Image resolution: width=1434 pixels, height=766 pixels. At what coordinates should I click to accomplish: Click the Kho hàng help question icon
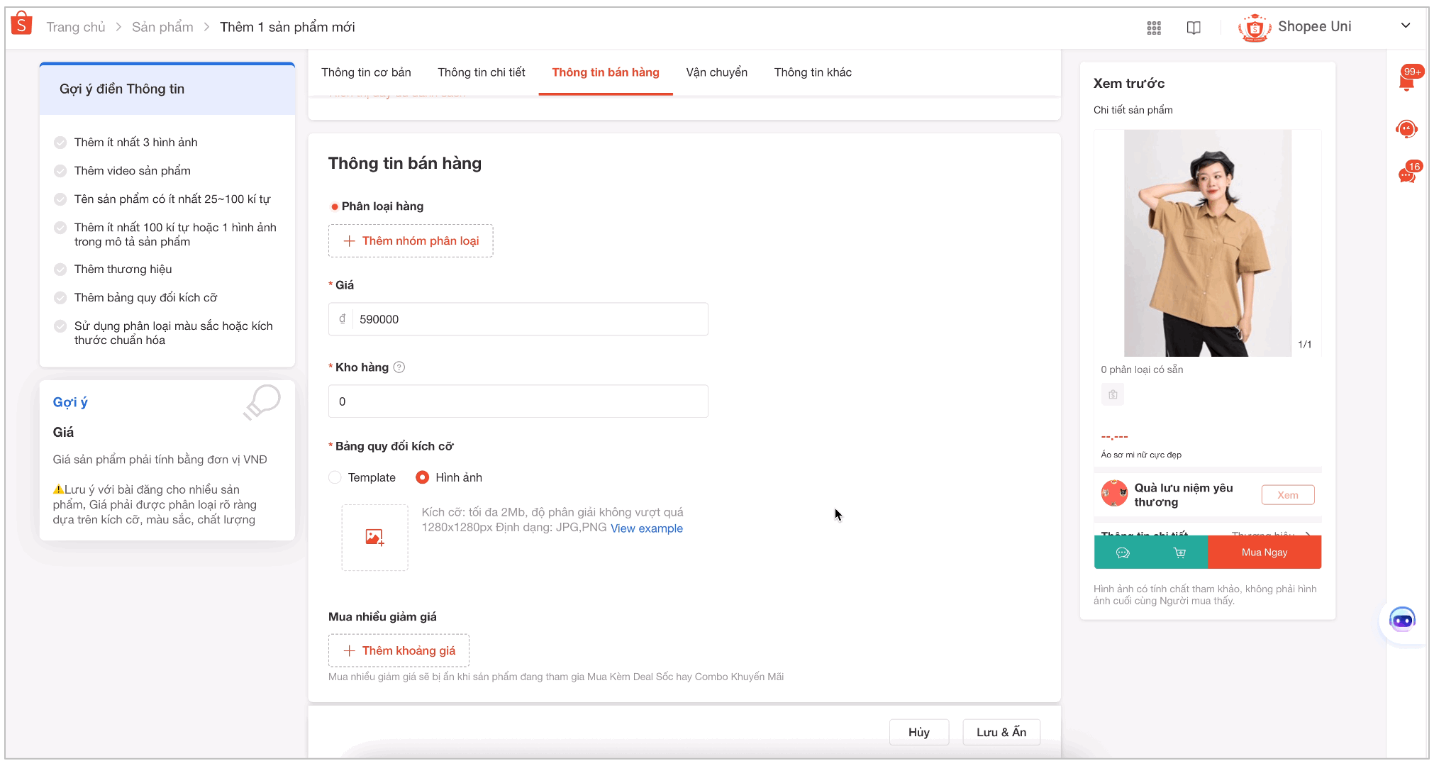399,367
